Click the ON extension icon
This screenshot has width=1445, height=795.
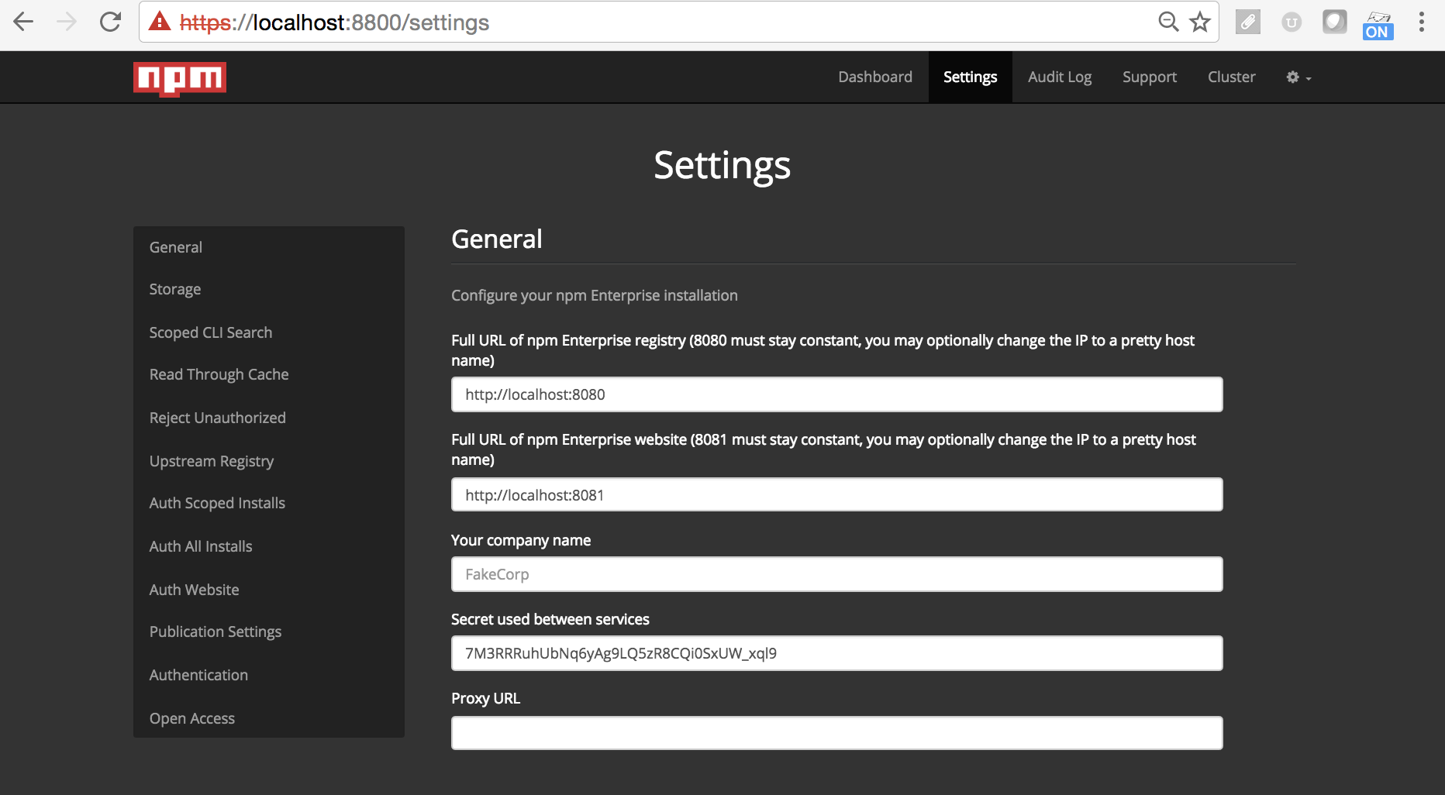[1378, 25]
